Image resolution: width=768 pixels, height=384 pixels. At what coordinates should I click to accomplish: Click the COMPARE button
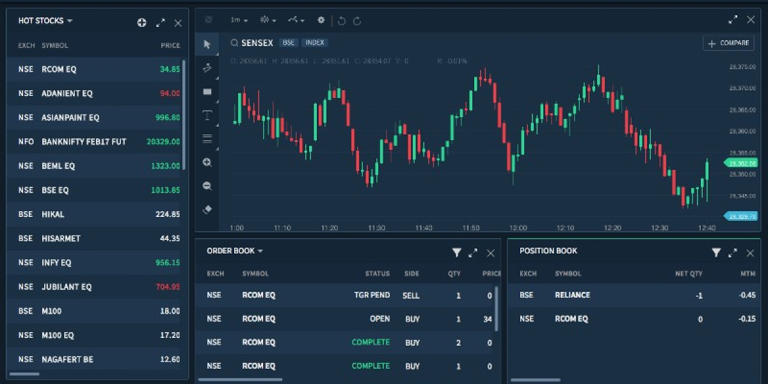tap(728, 43)
